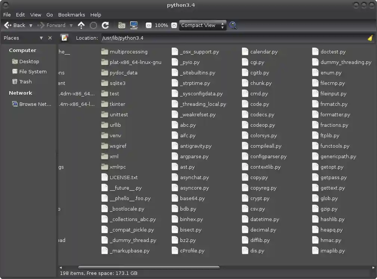Edit the path with the pencil icon
377x279 pixels.
pos(64,37)
